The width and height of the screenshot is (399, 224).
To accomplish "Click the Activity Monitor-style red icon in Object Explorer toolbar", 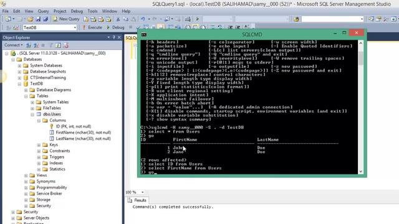I will pyautogui.click(x=66, y=45).
